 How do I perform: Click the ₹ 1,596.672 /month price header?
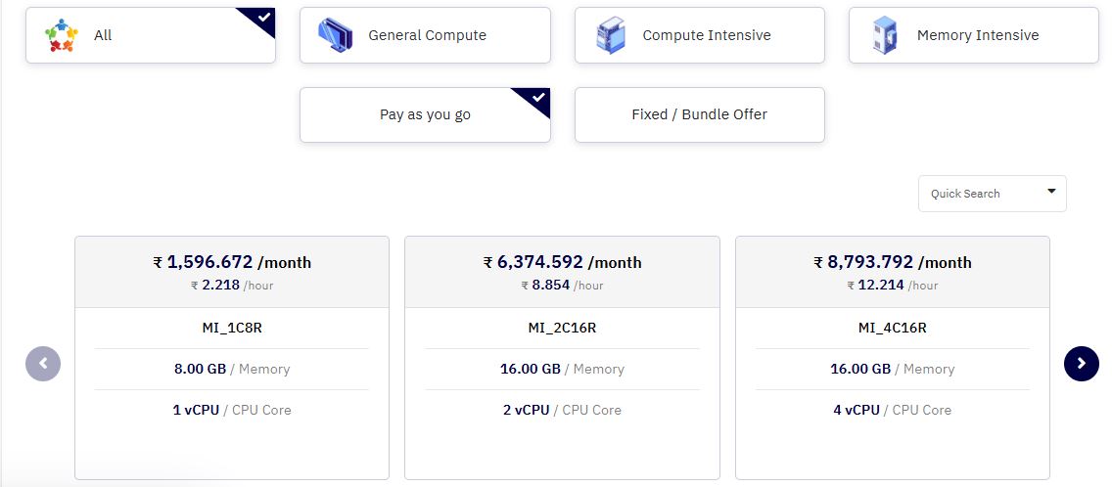(x=232, y=262)
